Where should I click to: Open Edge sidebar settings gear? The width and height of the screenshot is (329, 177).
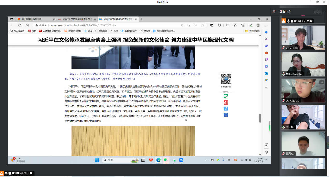coord(266,152)
